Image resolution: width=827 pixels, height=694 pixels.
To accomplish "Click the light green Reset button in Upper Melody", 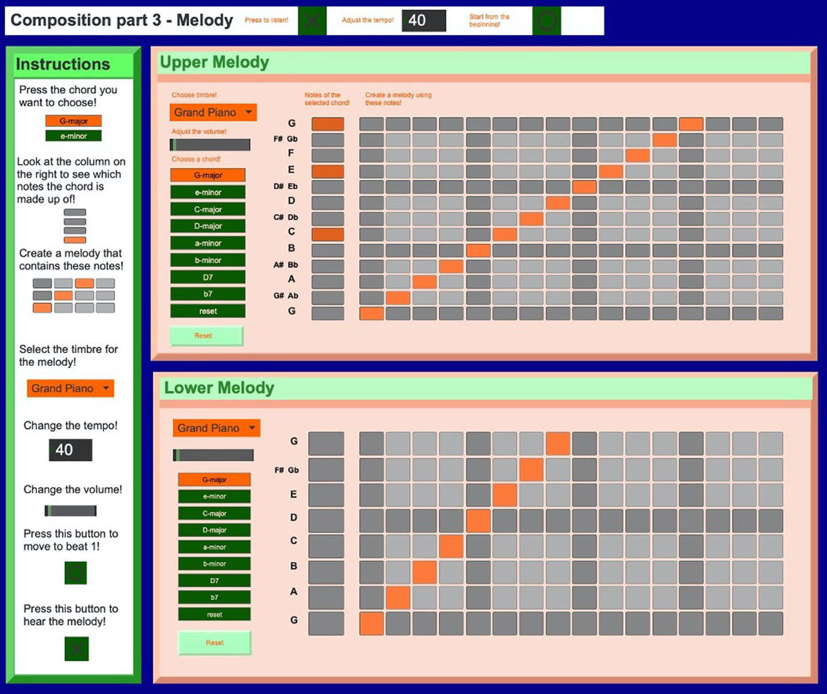I will (x=205, y=335).
